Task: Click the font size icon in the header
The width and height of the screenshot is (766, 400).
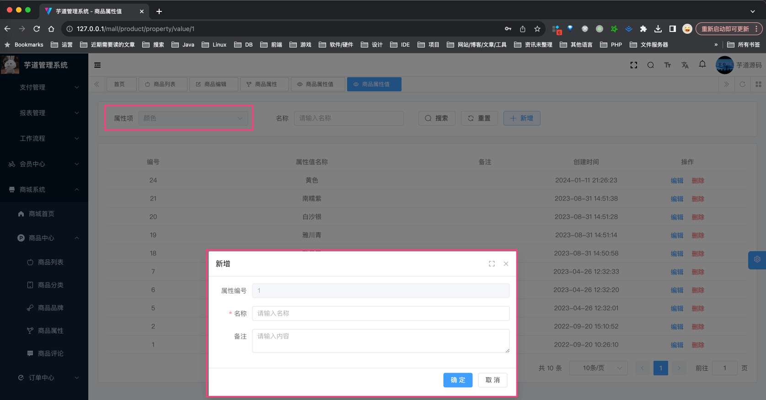Action: tap(667, 65)
